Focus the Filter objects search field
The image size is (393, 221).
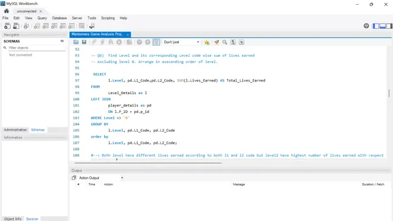37,48
